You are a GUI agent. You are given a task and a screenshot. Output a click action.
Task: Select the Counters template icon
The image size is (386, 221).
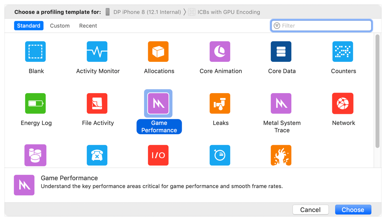coord(343,52)
